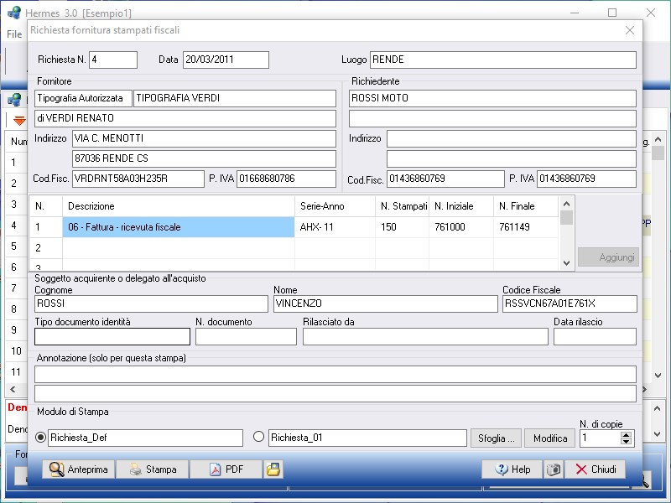671x503 pixels.
Task: Click the second Annotazione text line
Action: click(335, 393)
